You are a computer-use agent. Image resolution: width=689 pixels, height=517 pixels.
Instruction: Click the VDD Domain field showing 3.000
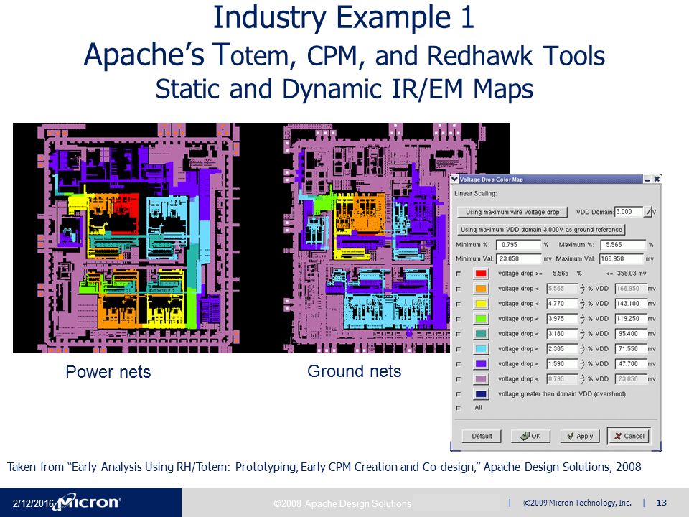(x=629, y=211)
